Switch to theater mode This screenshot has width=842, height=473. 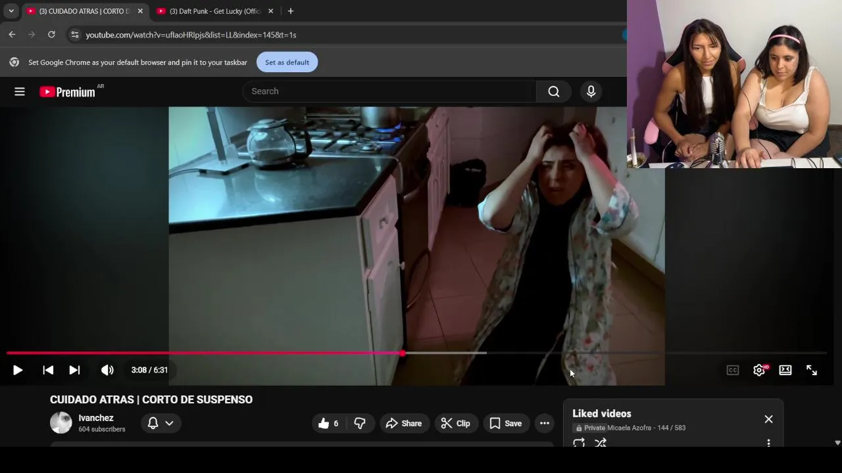coord(785,371)
